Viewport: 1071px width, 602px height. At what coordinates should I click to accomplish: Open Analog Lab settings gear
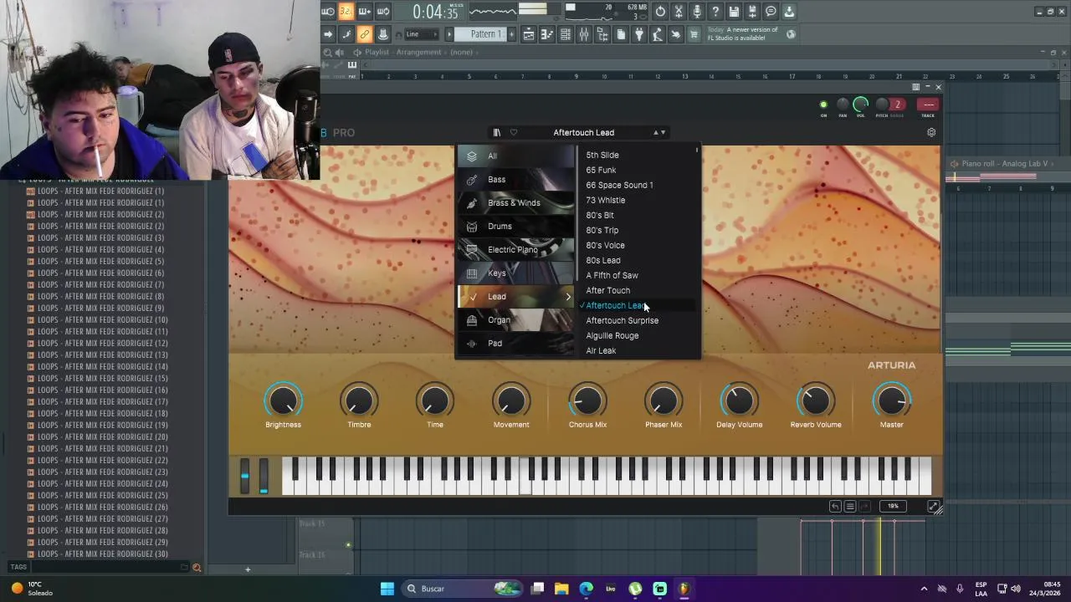pyautogui.click(x=931, y=132)
